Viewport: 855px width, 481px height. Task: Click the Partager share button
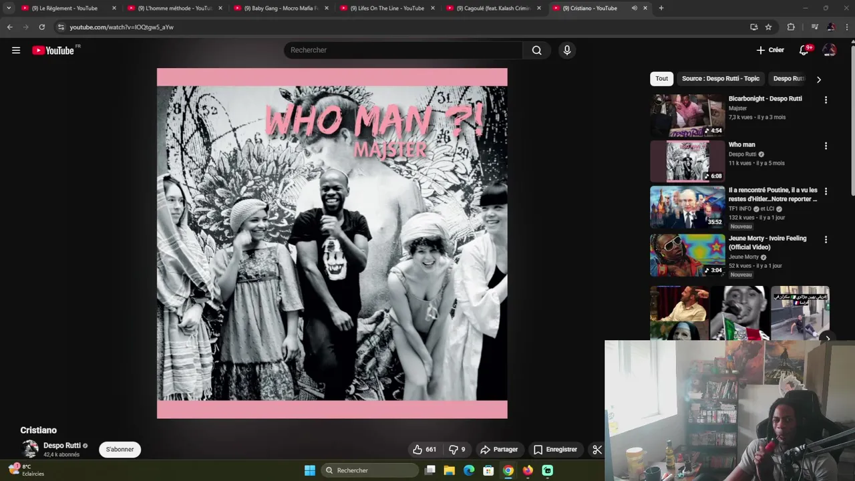(499, 450)
